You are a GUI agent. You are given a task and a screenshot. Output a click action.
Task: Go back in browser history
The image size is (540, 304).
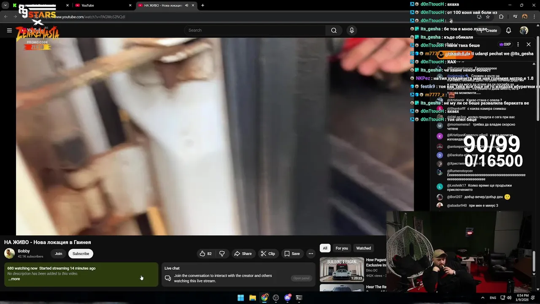(6, 17)
